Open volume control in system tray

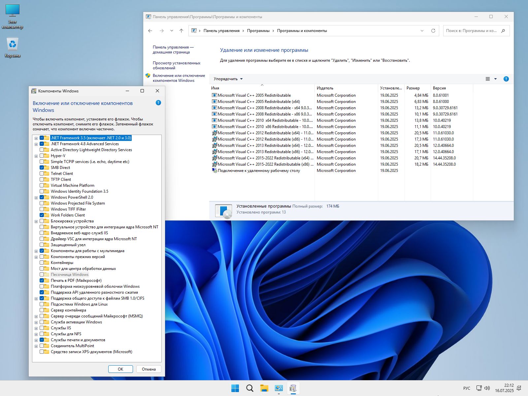[x=487, y=388]
